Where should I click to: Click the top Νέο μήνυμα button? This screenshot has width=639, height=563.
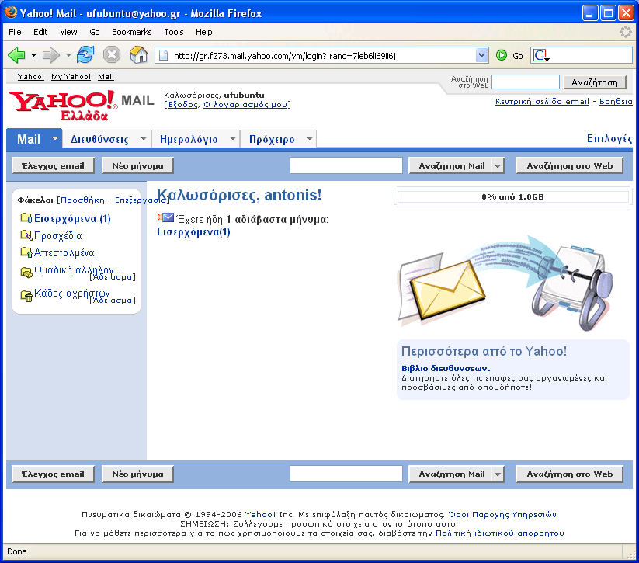137,166
